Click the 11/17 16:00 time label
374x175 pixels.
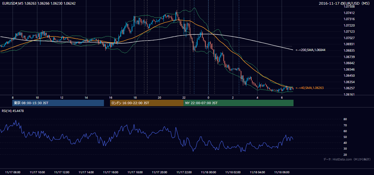(x=111, y=172)
